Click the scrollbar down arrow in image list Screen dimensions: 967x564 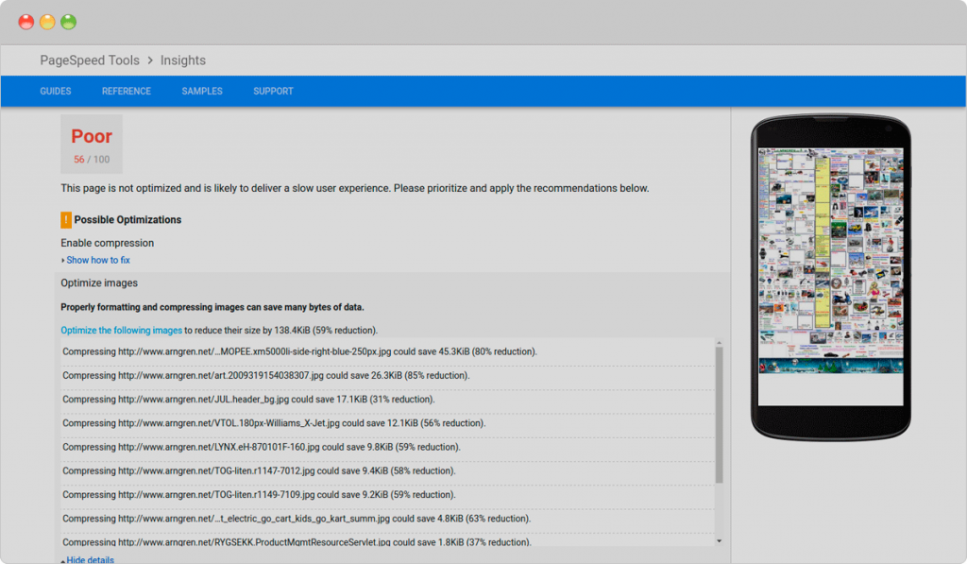719,541
